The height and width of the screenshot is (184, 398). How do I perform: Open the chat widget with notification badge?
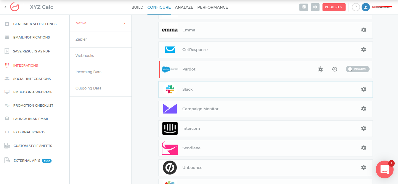tap(384, 169)
